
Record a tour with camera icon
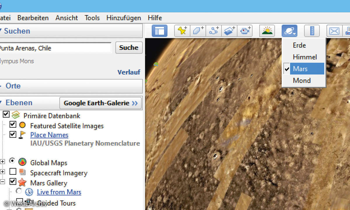point(244,31)
